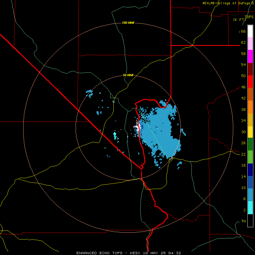This screenshot has width=255, height=255.
Task: Click the bright red legend swatch
Action: [x=250, y=82]
